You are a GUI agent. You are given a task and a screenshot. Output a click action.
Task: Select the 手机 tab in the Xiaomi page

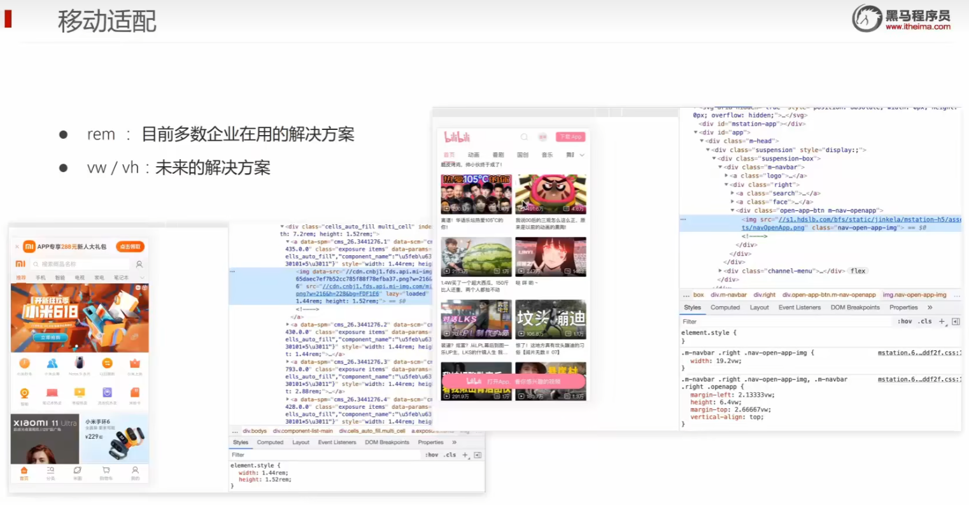[x=40, y=278]
